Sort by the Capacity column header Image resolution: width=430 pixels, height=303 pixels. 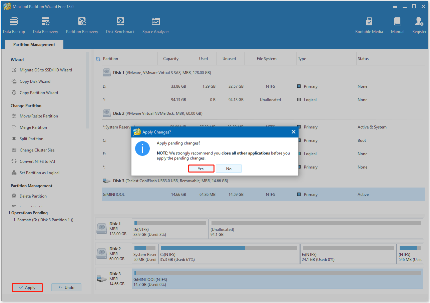(x=171, y=59)
